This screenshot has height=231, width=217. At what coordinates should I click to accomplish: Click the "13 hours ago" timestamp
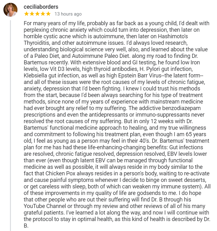pyautogui.click(x=68, y=14)
